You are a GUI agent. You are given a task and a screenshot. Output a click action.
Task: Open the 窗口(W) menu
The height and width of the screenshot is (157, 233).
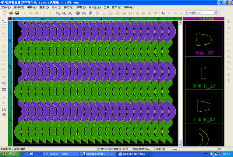(116, 7)
